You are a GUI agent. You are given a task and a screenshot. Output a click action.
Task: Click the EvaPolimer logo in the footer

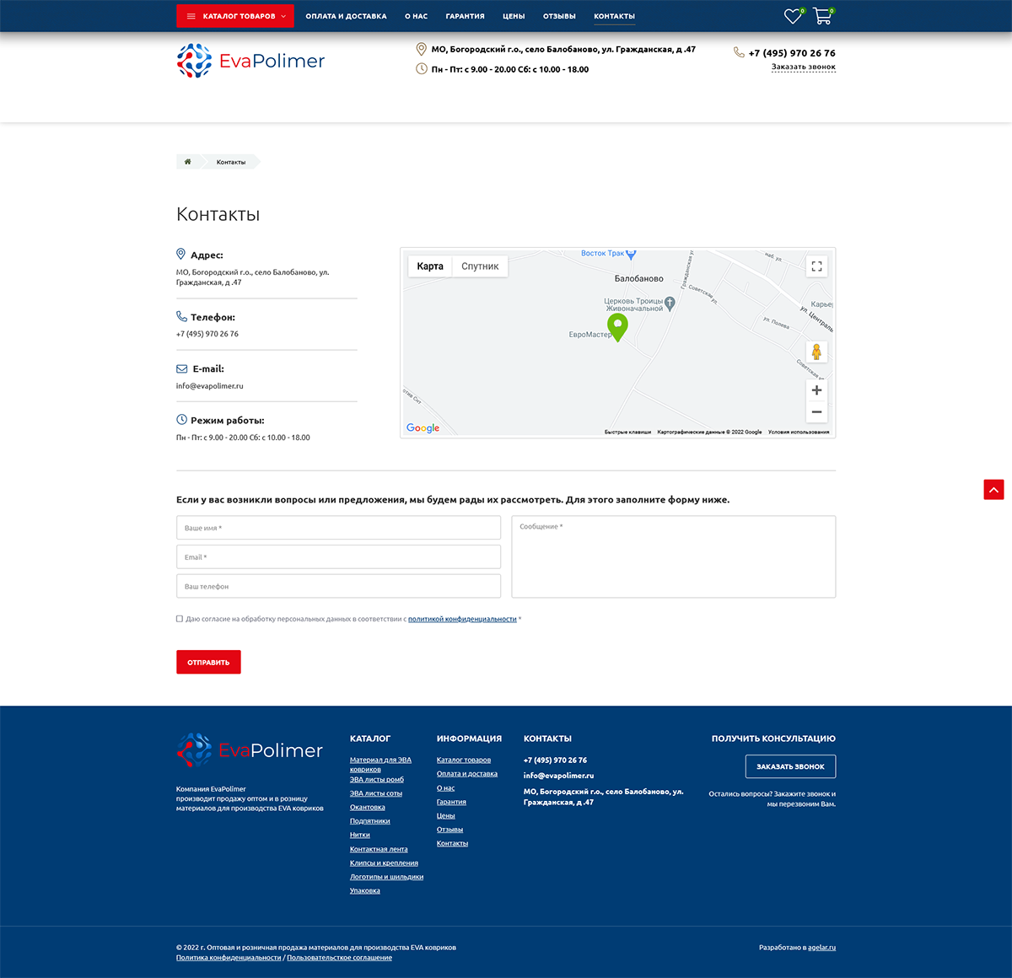pyautogui.click(x=250, y=750)
